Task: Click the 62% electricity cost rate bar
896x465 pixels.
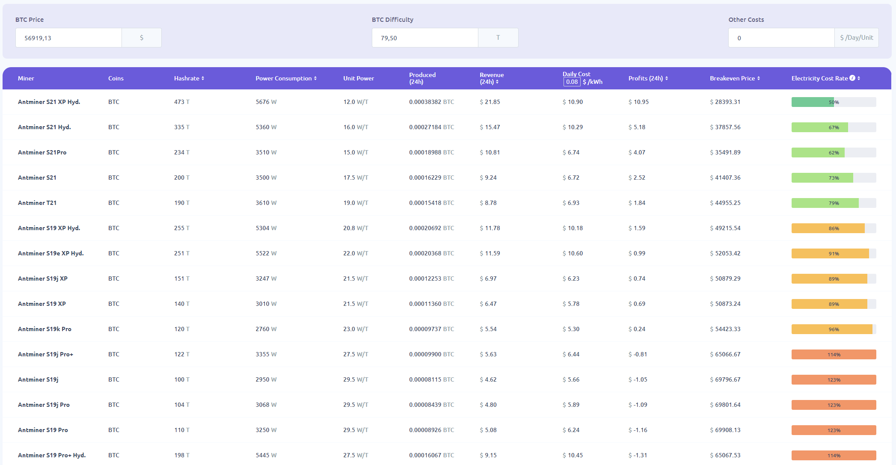Action: click(x=834, y=152)
